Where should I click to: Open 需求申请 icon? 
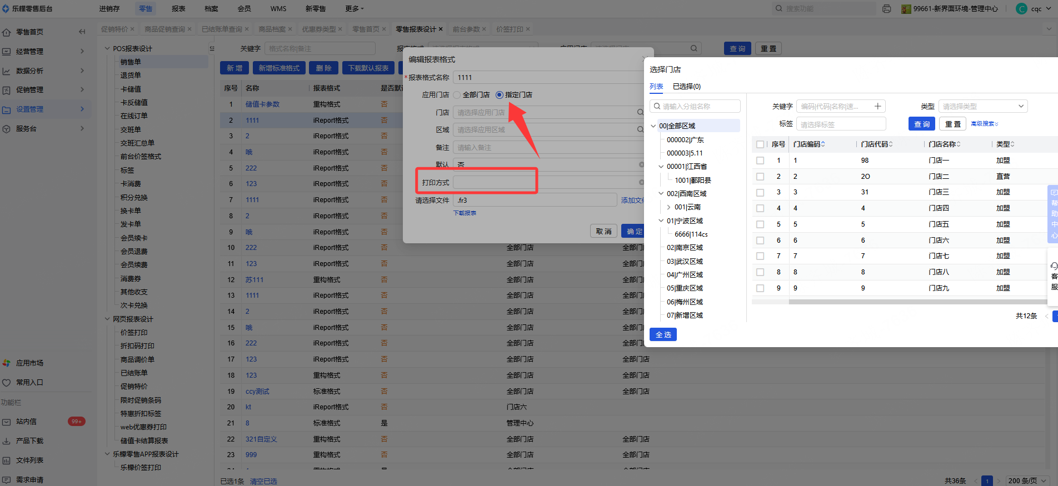[x=7, y=479]
